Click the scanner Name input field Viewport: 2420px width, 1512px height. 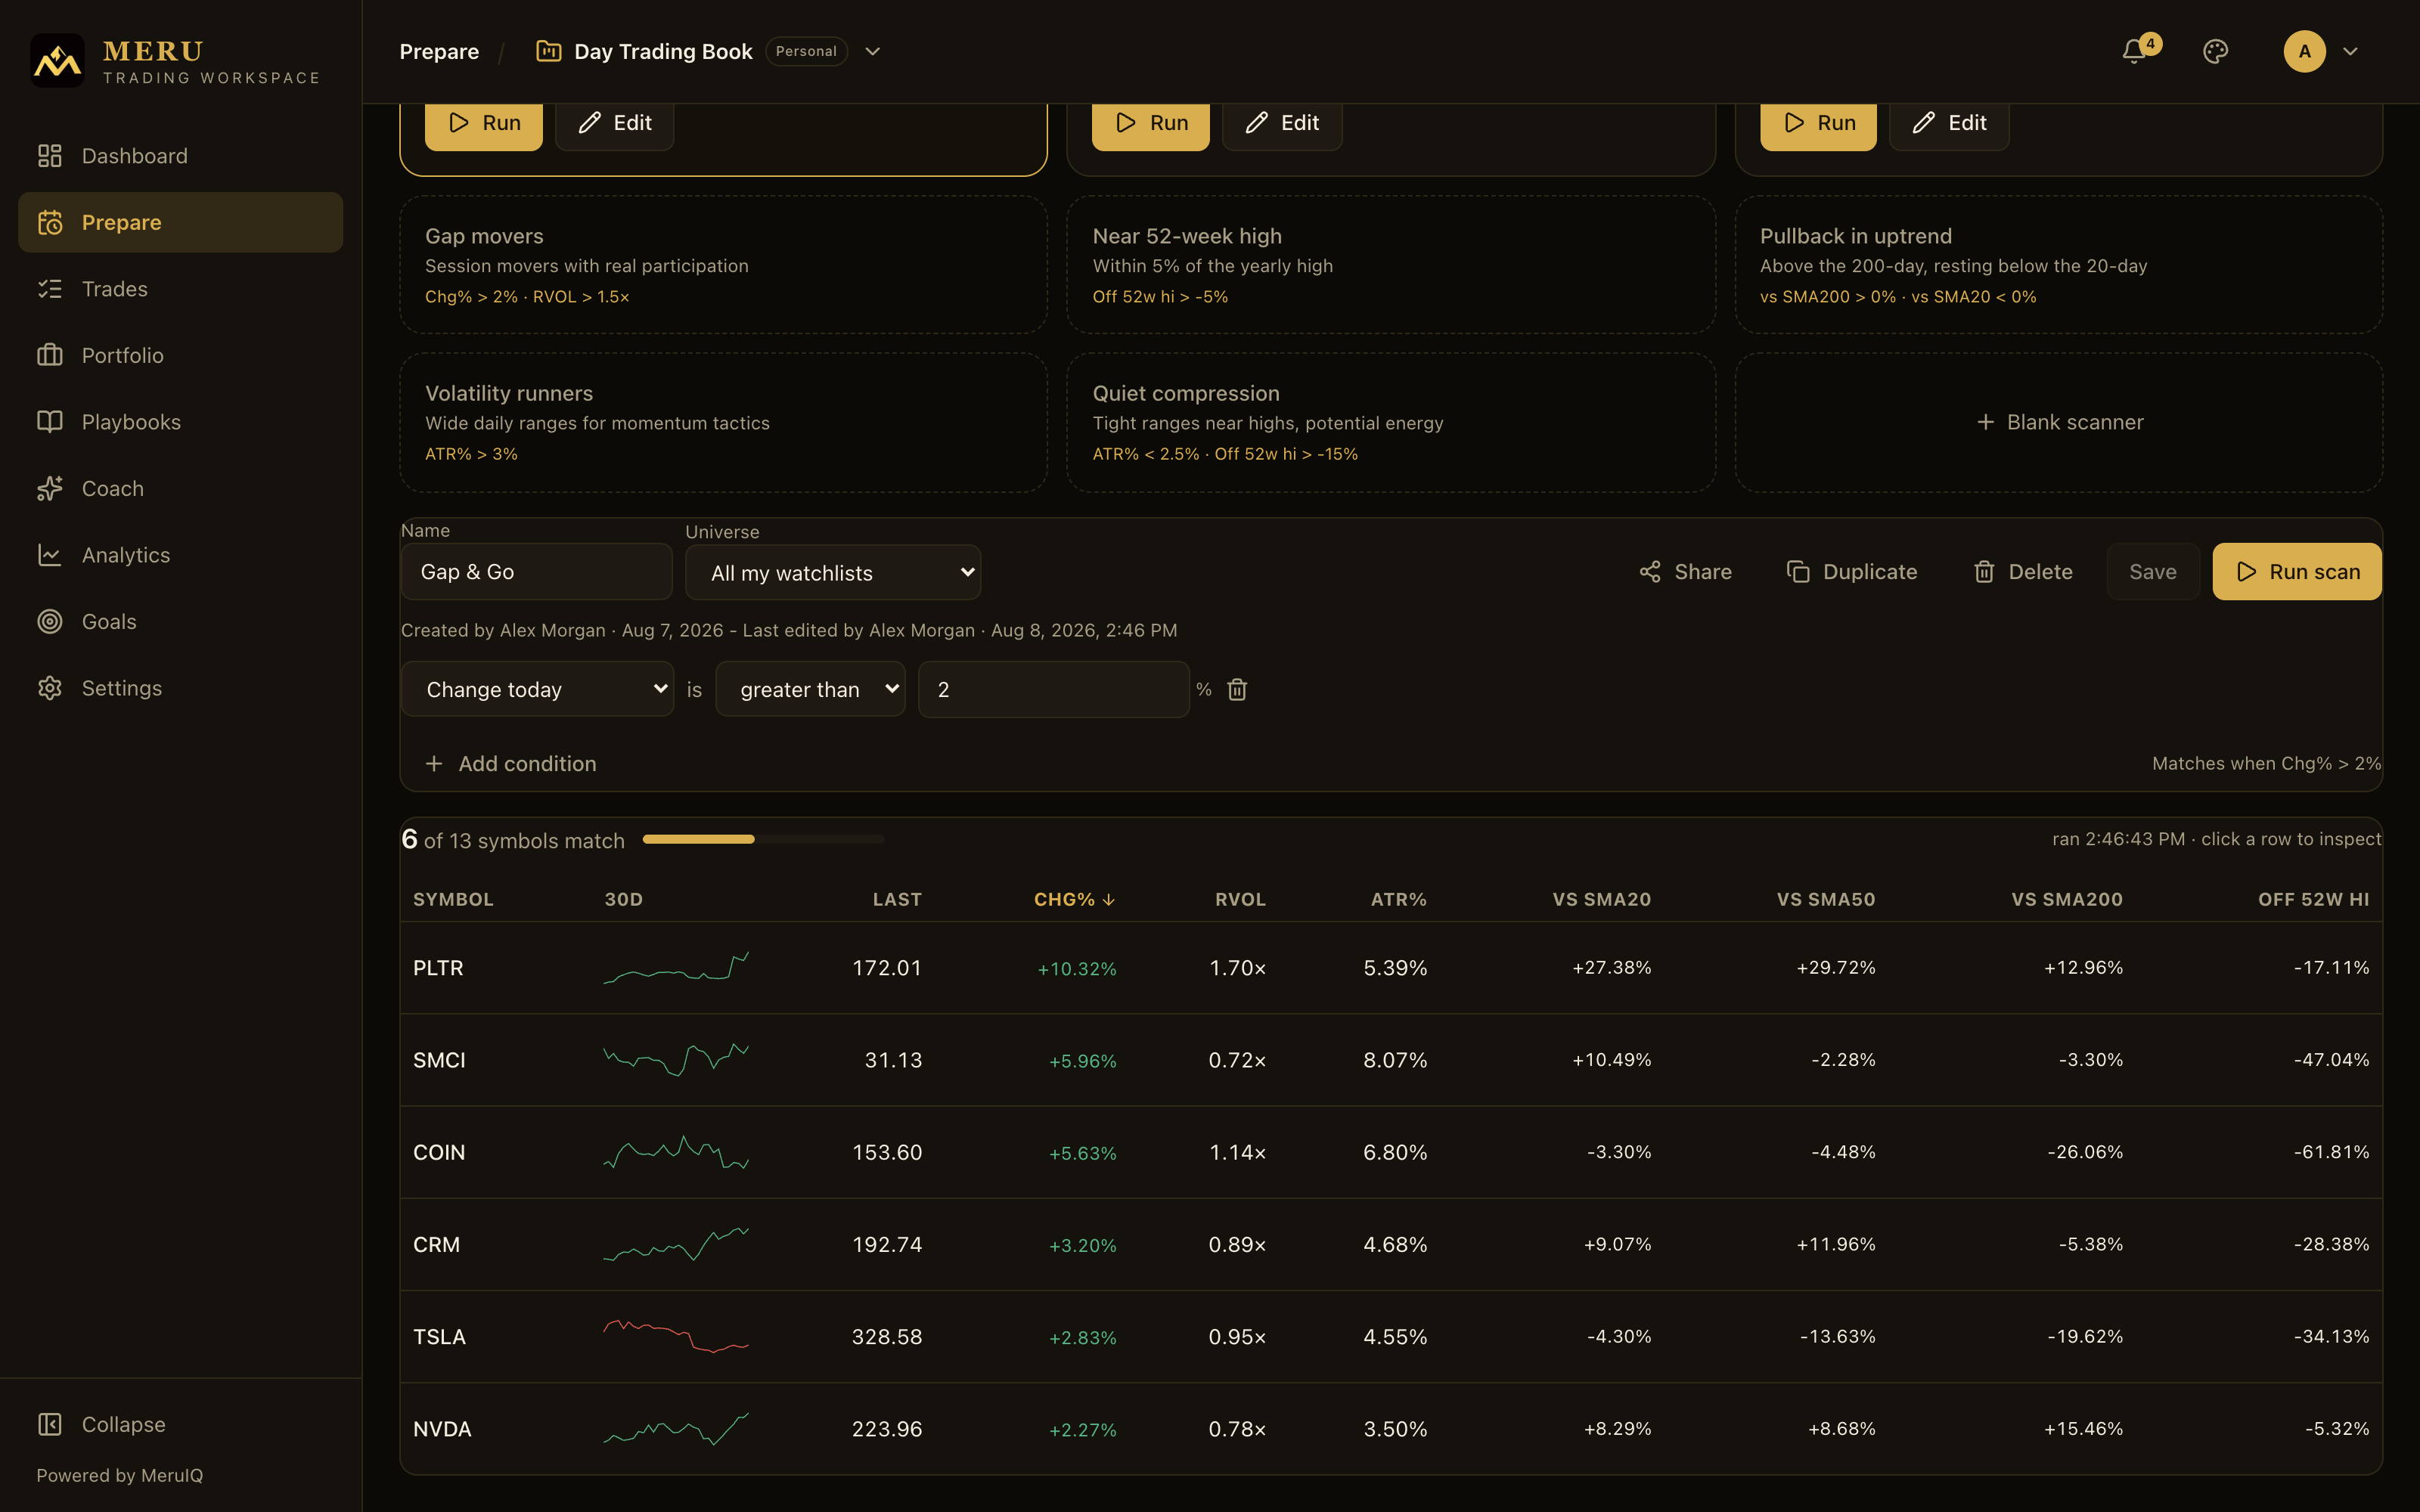coord(536,572)
